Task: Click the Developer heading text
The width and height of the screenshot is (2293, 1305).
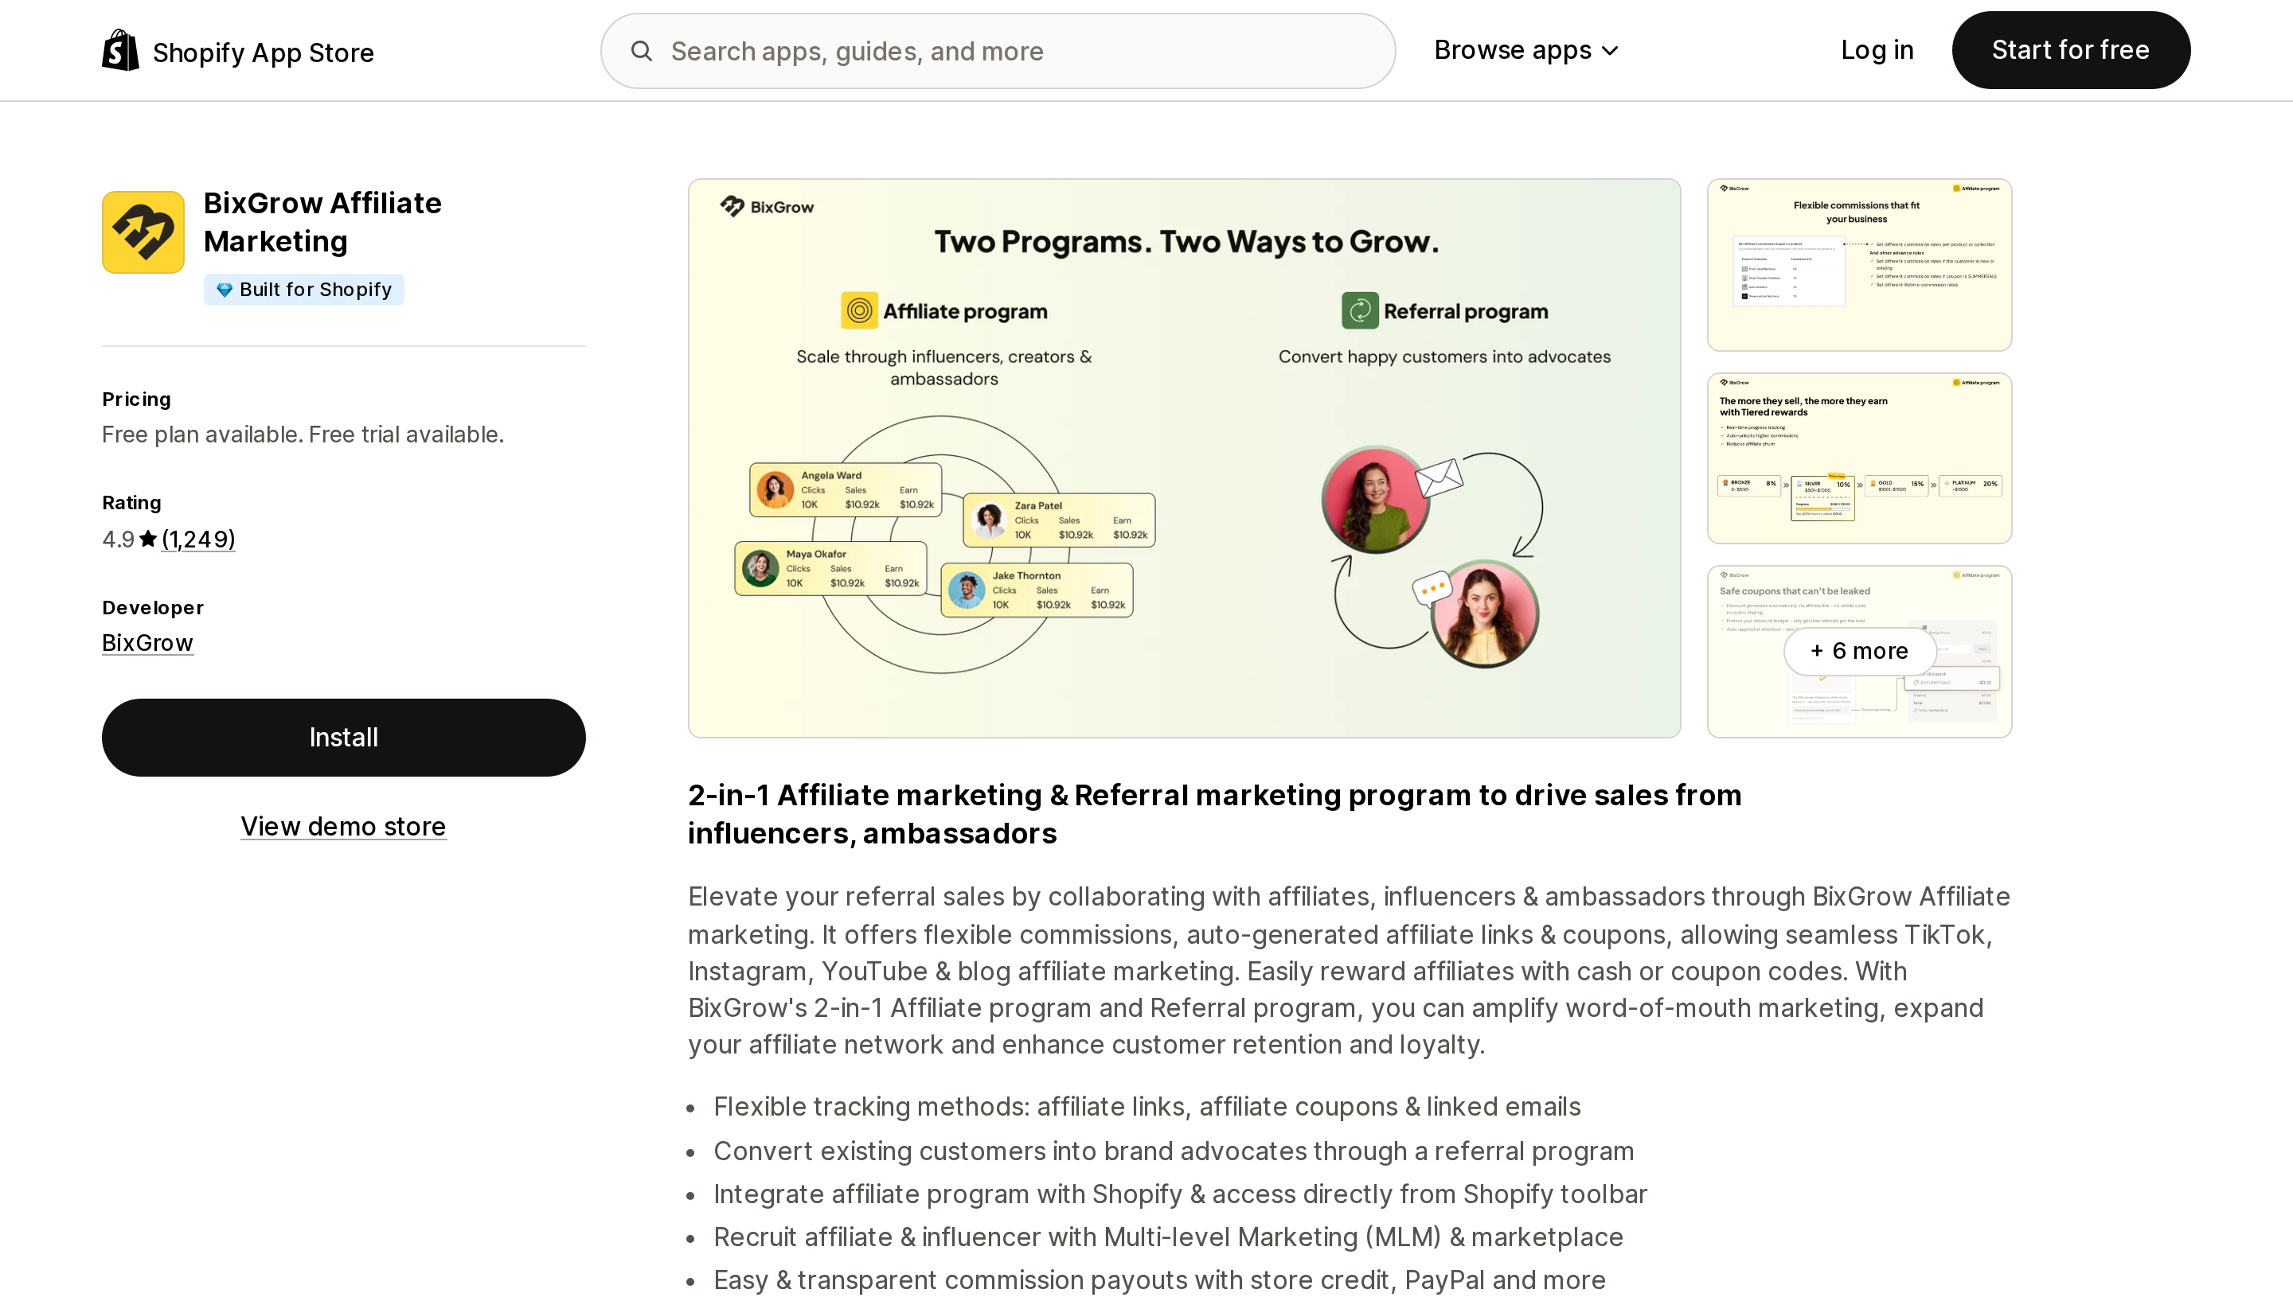Action: (152, 608)
